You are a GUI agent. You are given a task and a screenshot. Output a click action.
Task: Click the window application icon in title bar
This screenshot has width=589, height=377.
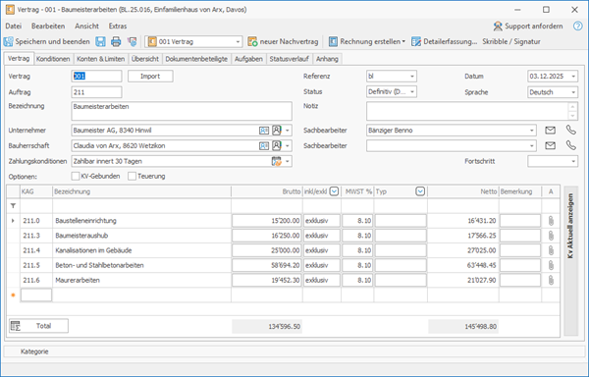[10, 10]
